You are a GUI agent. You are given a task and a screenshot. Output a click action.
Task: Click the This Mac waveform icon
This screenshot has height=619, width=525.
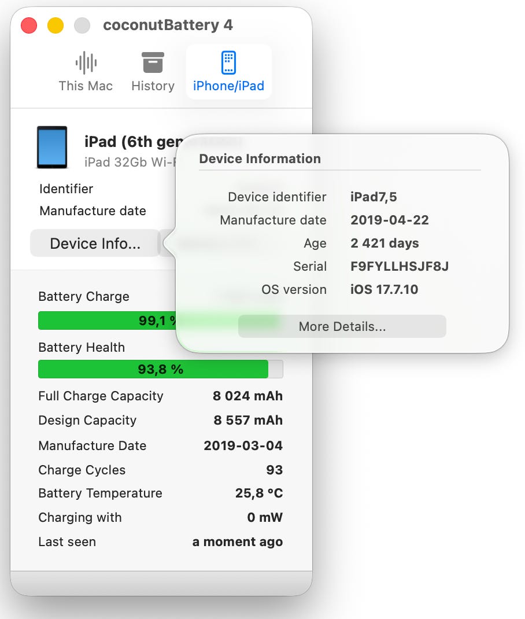click(86, 63)
